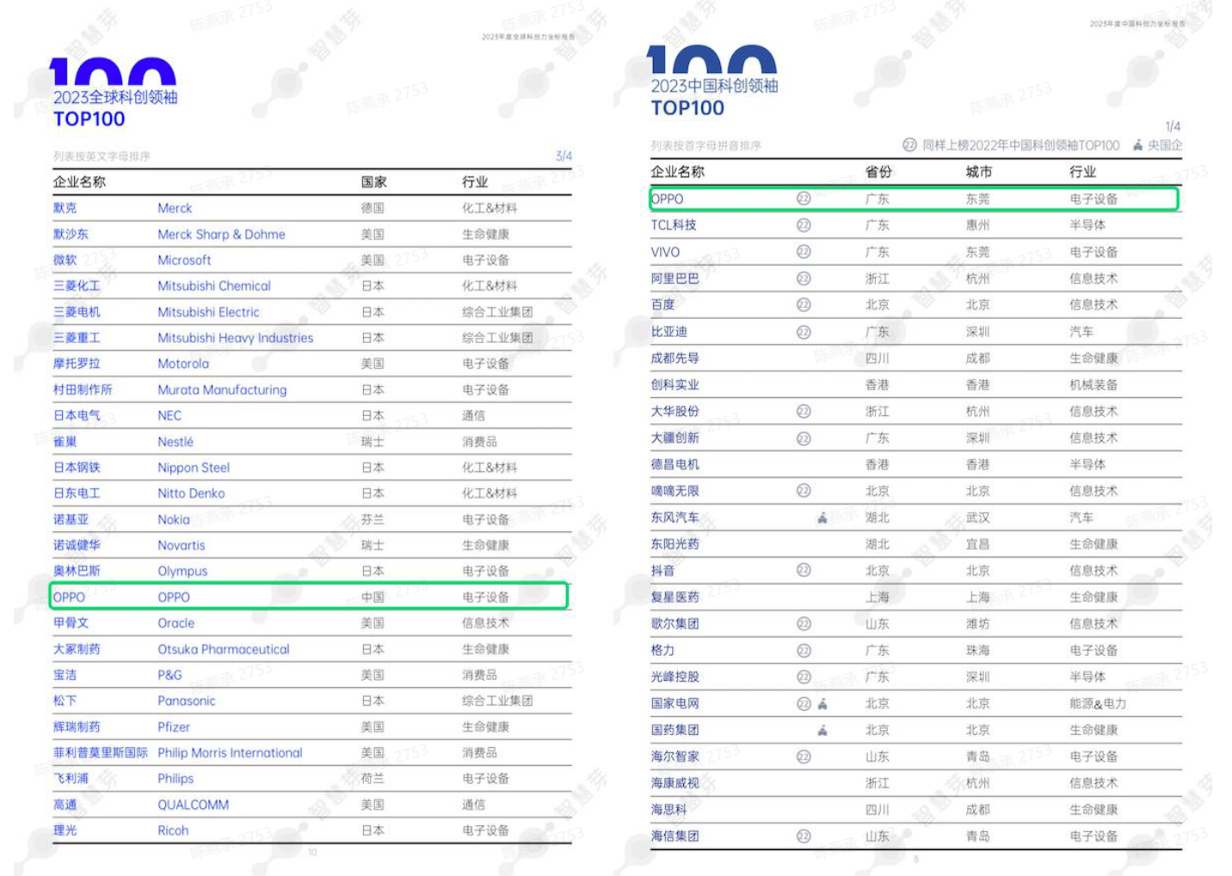Viewport: 1232px width, 876px height.
Task: Click the 22 badge in the TCL科技 row
Action: pos(804,225)
